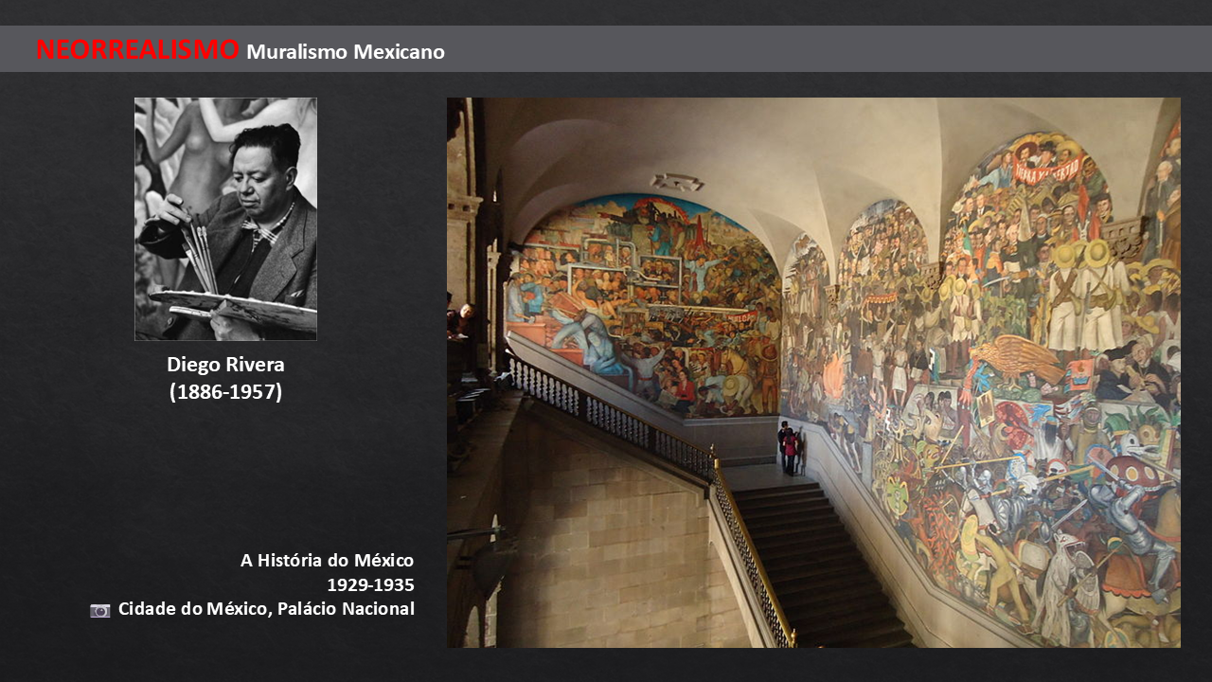Image resolution: width=1212 pixels, height=682 pixels.
Task: Click the 'A História do México' title
Action: click(327, 560)
